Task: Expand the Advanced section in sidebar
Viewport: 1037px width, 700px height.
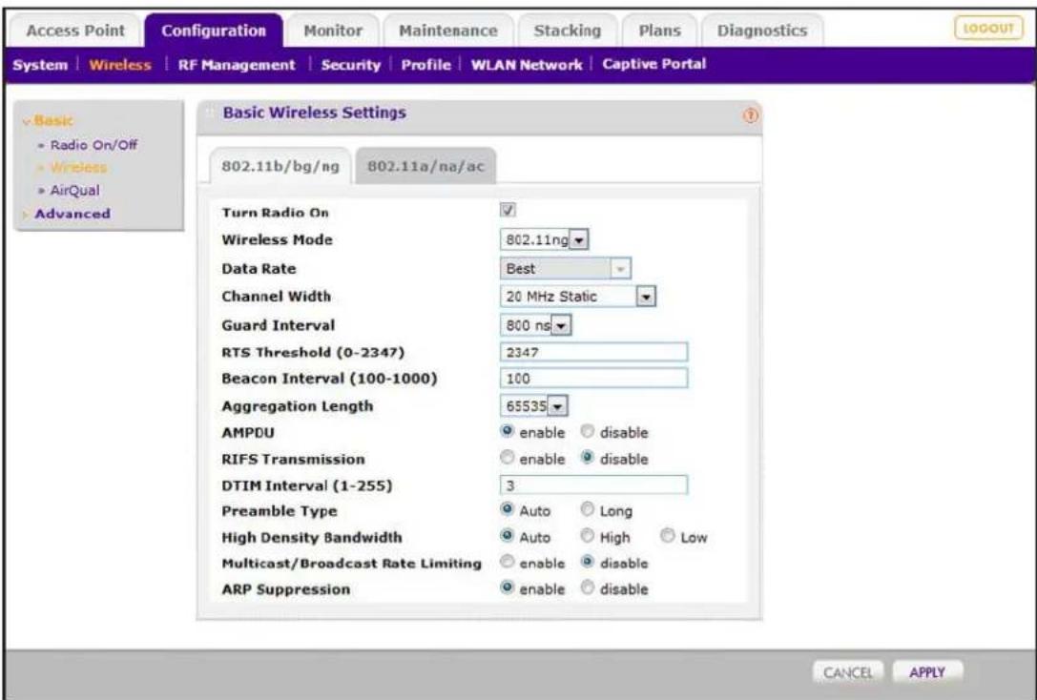Action: 73,214
